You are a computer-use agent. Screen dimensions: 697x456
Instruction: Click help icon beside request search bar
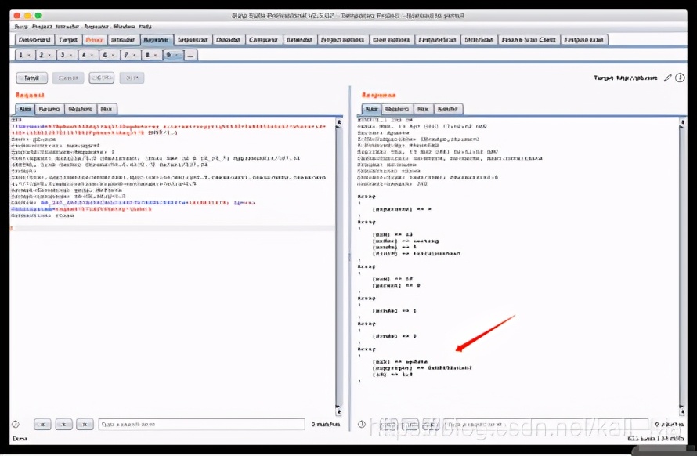point(16,424)
